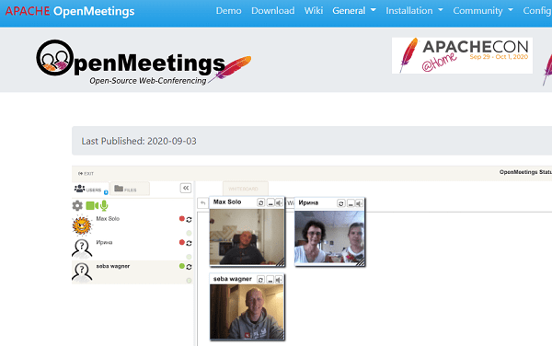552x346 pixels.
Task: Click the Max Solo video window title
Action: [x=227, y=202]
